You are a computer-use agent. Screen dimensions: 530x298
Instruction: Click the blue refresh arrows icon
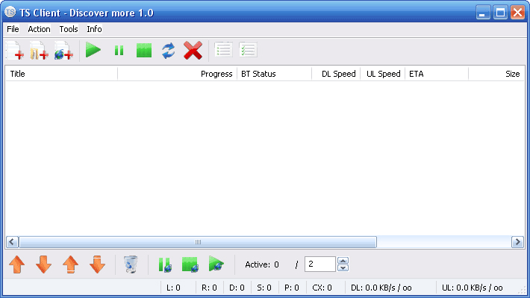tap(168, 51)
